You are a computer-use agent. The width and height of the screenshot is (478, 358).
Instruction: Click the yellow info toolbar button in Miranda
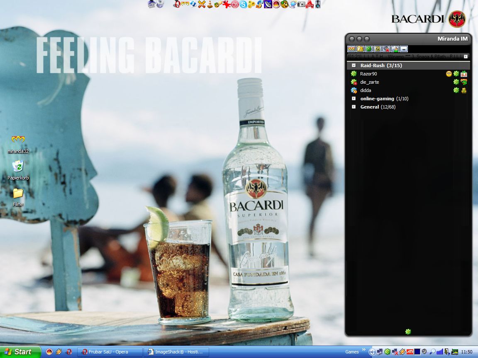tap(360, 49)
